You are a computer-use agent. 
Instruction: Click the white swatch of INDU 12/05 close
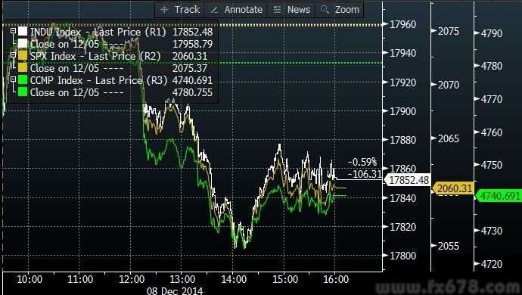pos(23,44)
